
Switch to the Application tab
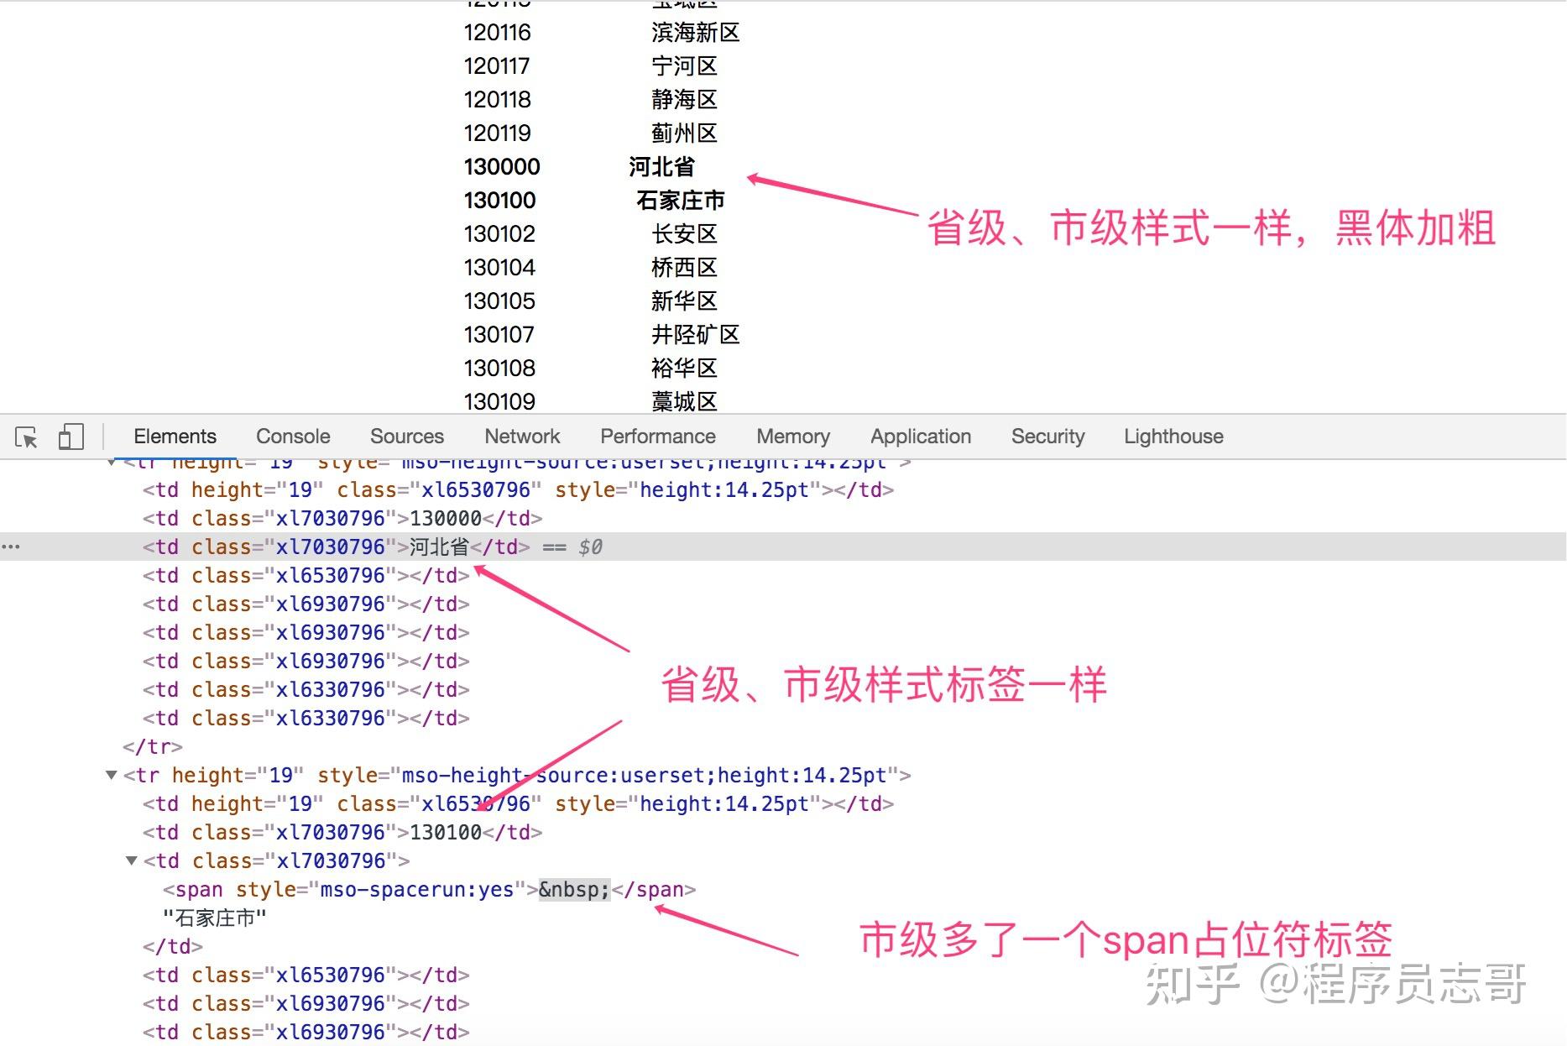tap(921, 437)
